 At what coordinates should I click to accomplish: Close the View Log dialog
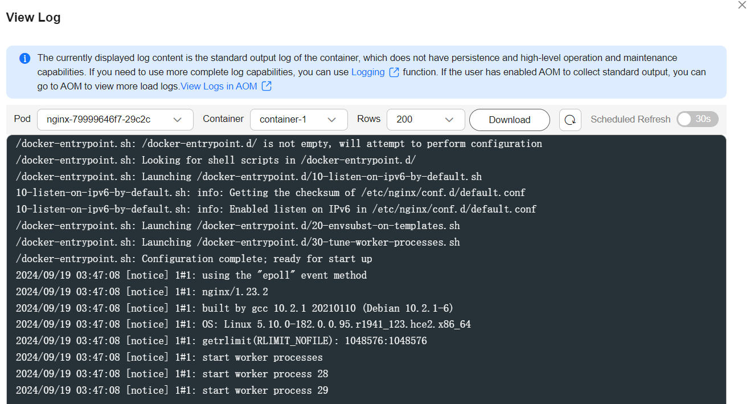tap(741, 5)
